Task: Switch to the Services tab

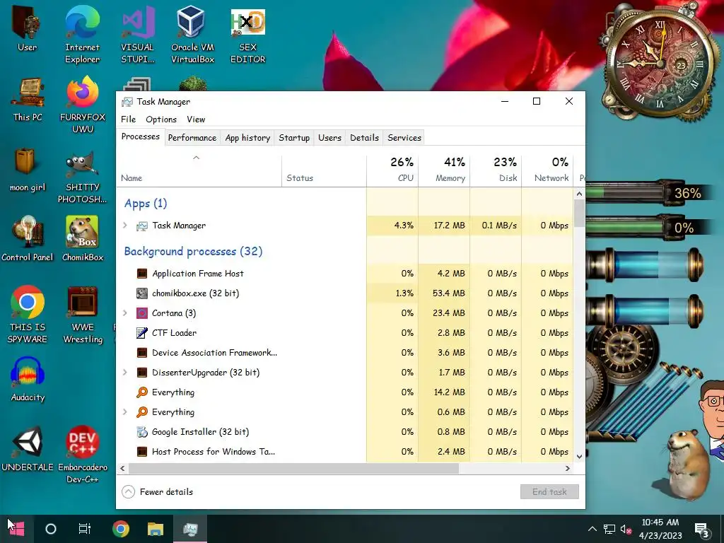Action: 404,138
